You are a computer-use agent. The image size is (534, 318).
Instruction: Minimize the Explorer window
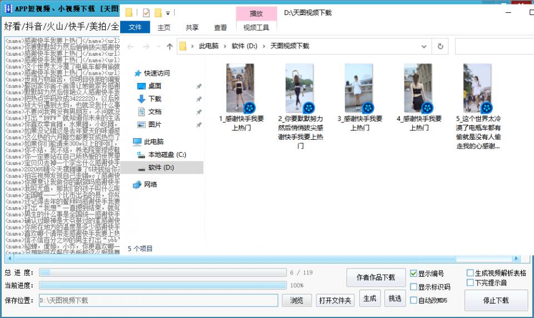point(508,13)
